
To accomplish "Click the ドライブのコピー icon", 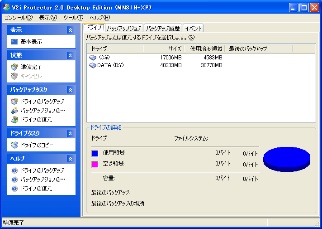I will point(14,145).
